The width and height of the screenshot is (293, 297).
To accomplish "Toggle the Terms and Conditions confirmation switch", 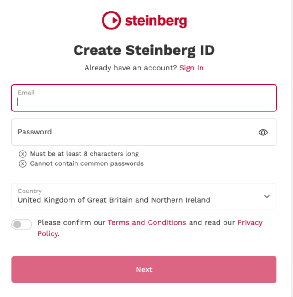I will (22, 225).
